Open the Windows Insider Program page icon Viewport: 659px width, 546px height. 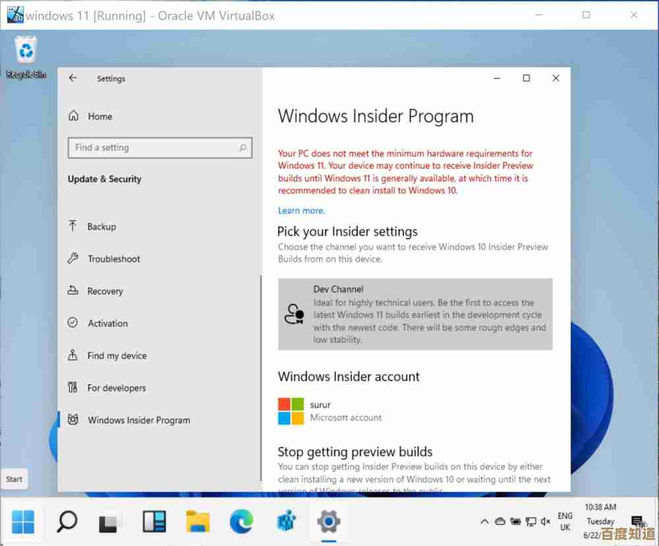click(72, 420)
